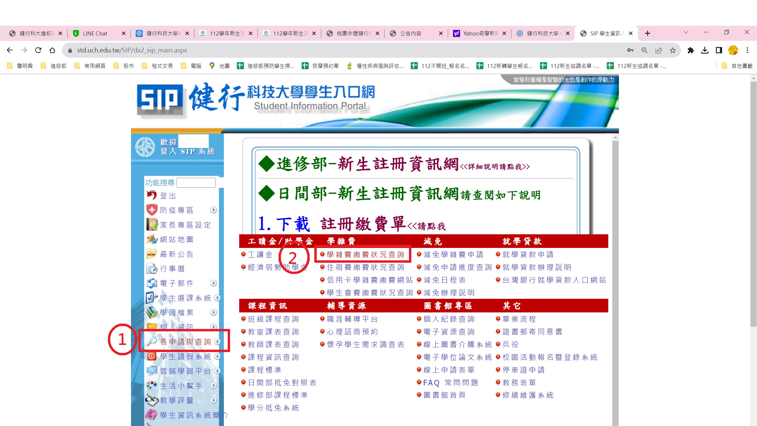Open 班級課程查詢 link
The width and height of the screenshot is (757, 426).
tap(274, 319)
